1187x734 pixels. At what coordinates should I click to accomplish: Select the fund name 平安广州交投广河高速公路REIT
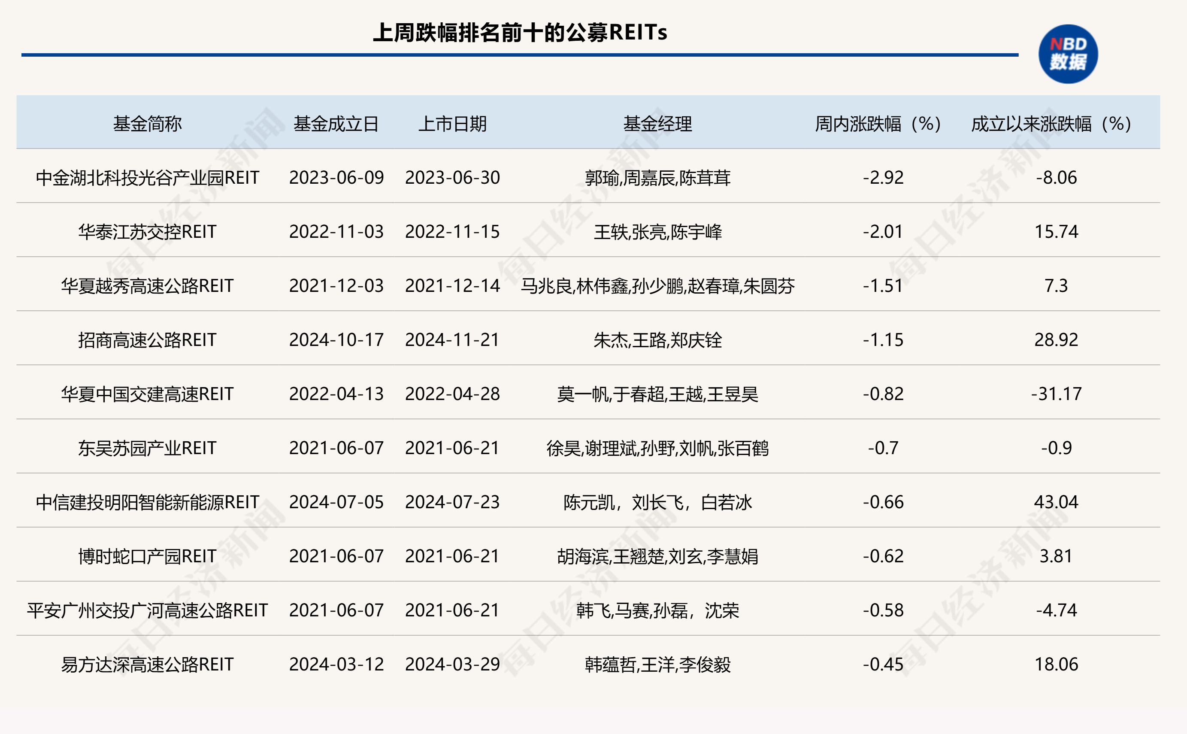[x=148, y=610]
